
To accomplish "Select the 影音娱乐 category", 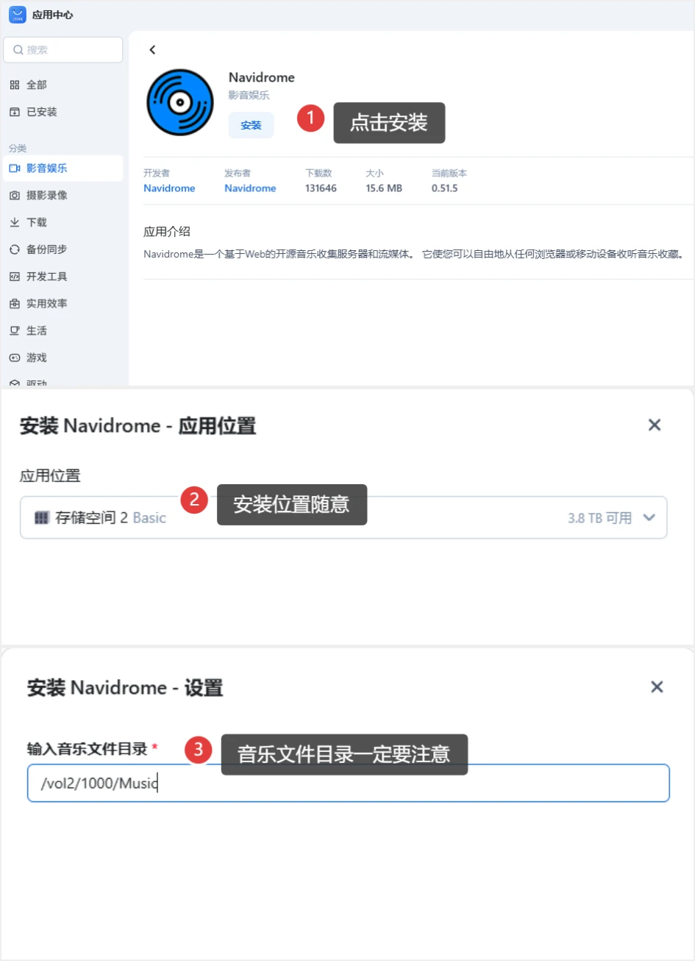I will [63, 169].
